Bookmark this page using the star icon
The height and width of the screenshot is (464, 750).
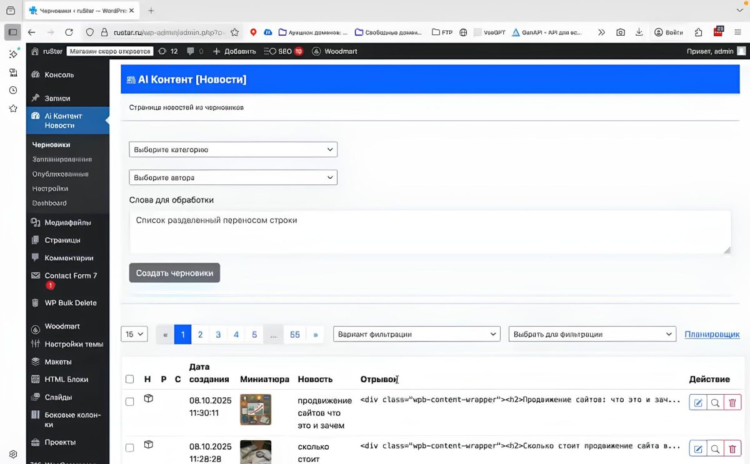[234, 32]
